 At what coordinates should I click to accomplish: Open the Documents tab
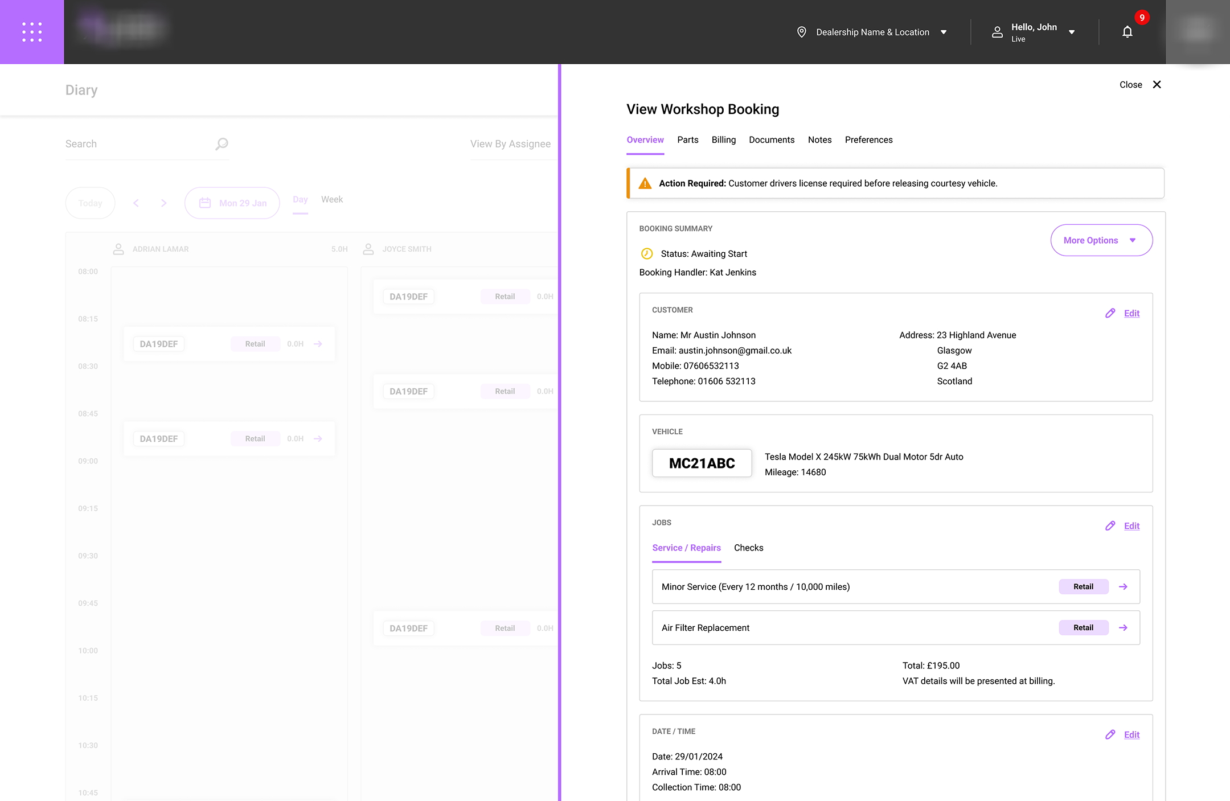[771, 140]
